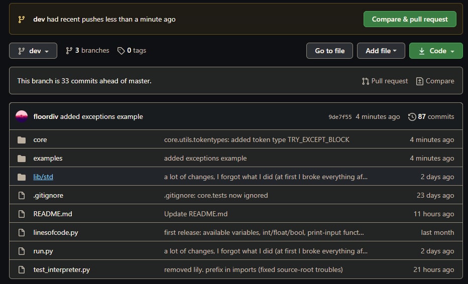Screen dimensions: 468x284
Task: Click the branch icon next to 3 branches
Action: 69,51
